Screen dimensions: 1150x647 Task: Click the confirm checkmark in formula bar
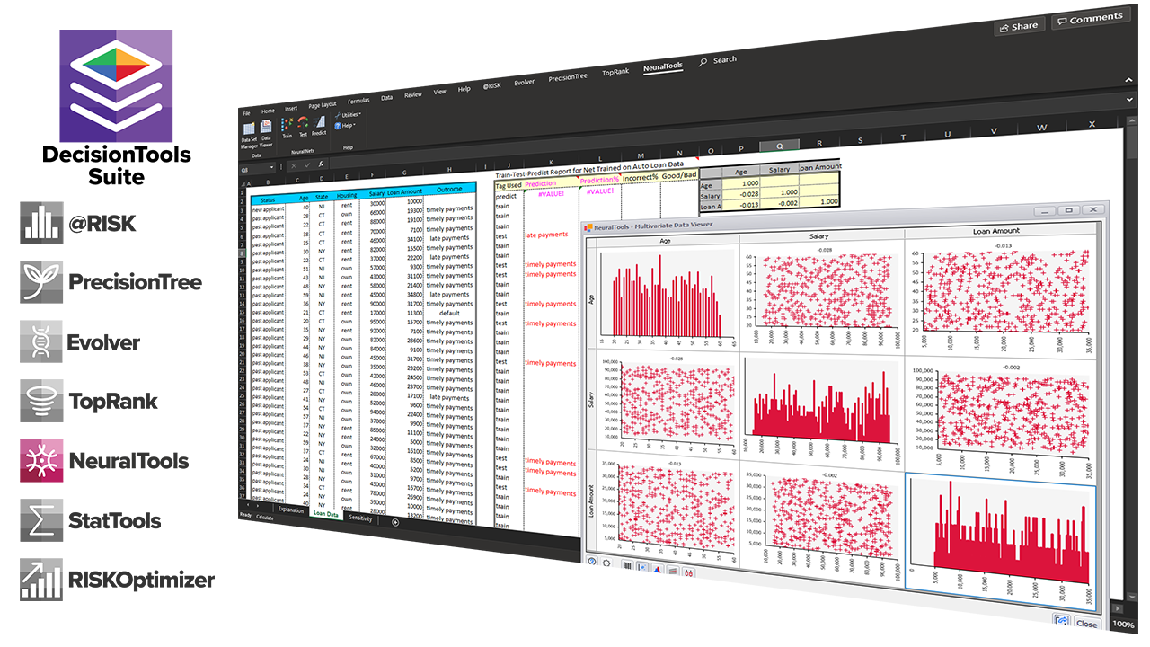point(308,164)
